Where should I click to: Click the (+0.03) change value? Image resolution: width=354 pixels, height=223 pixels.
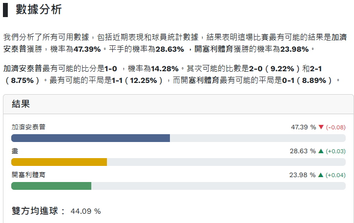(x=336, y=151)
